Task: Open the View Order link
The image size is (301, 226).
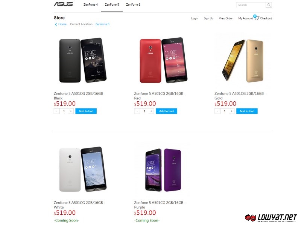Action: pyautogui.click(x=226, y=18)
